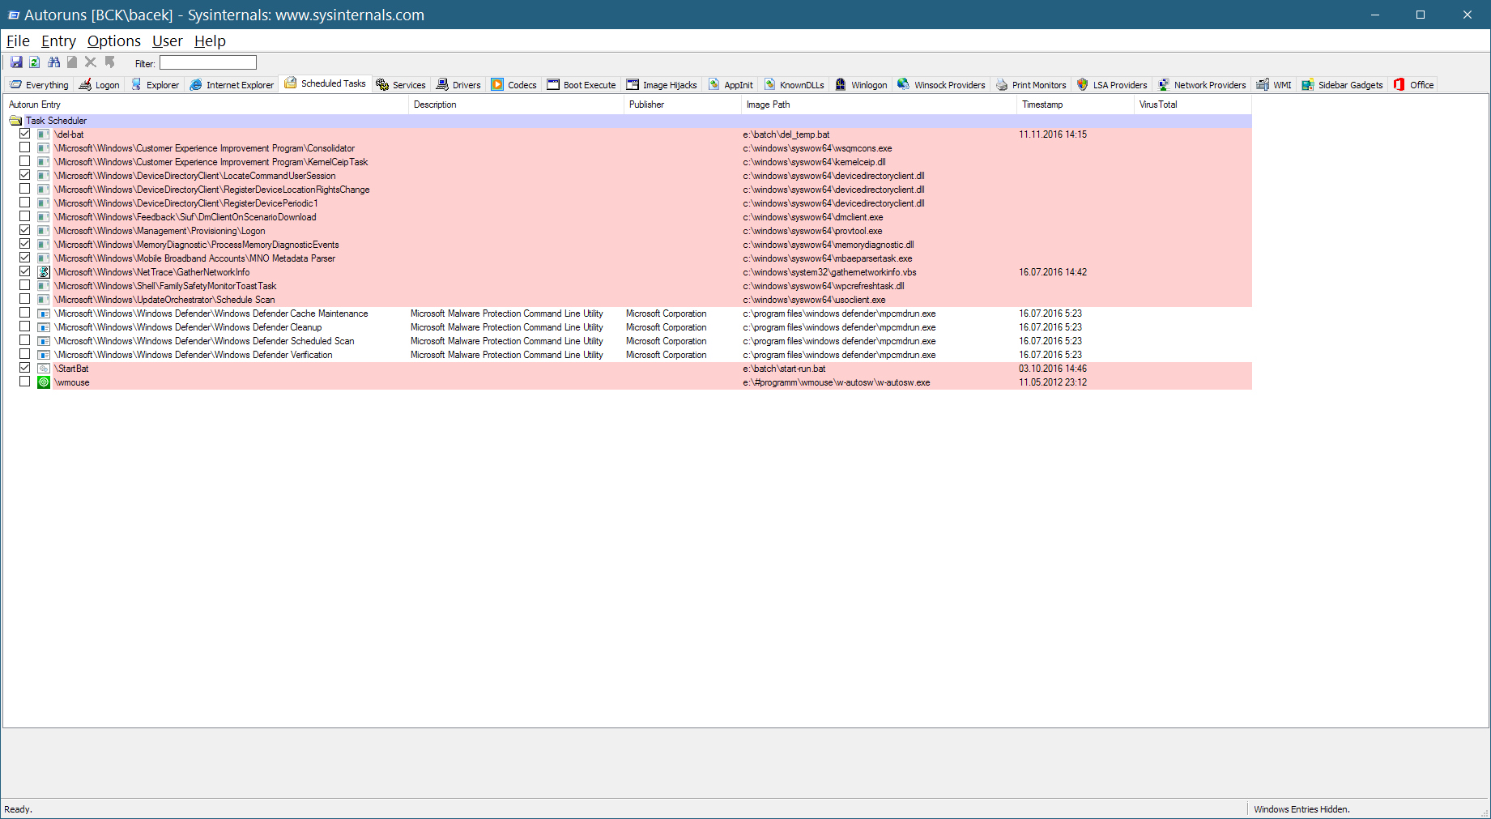
Task: Click the icon beside Windows Defender Verification
Action: 44,355
